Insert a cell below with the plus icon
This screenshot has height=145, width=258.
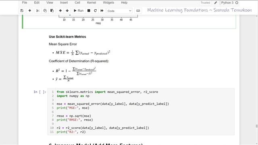pos(29,11)
